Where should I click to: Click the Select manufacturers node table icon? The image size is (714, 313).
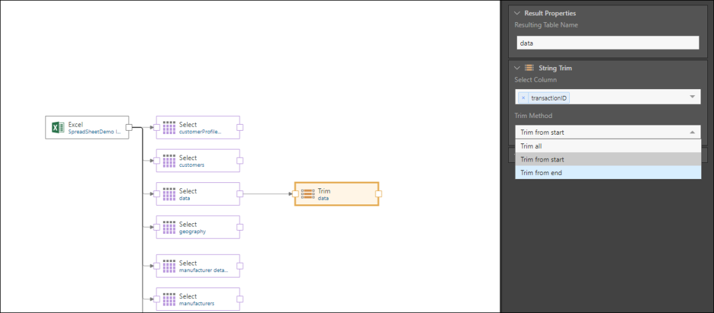168,299
